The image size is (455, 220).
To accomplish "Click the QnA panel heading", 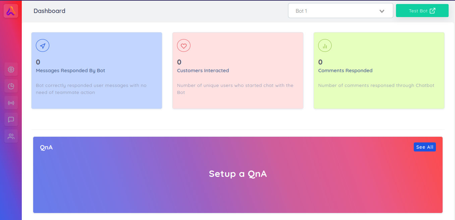I will 46,147.
